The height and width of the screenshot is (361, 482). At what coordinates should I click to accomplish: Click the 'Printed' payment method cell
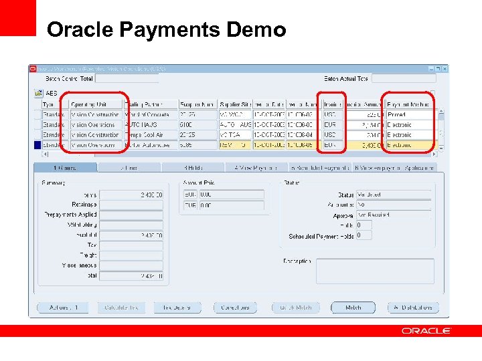(x=411, y=114)
